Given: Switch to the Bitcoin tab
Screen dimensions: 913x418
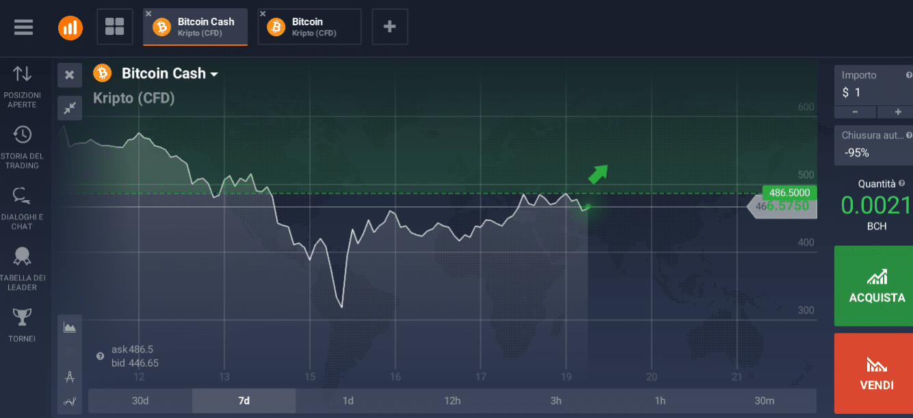Looking at the screenshot, I should pyautogui.click(x=309, y=27).
